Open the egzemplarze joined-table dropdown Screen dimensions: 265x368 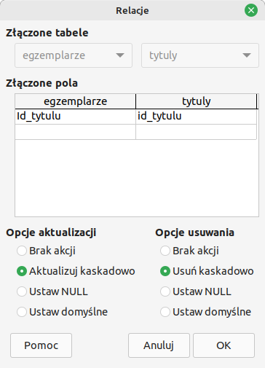[74, 55]
